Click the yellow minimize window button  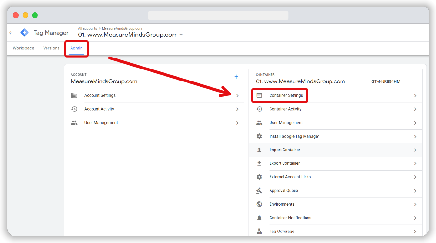coord(25,15)
